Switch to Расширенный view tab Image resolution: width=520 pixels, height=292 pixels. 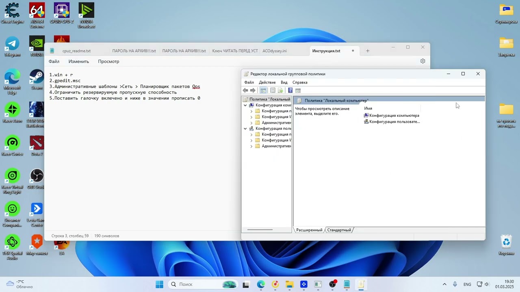pyautogui.click(x=309, y=230)
